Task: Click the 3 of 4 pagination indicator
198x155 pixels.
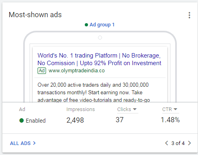Action: coord(178,143)
